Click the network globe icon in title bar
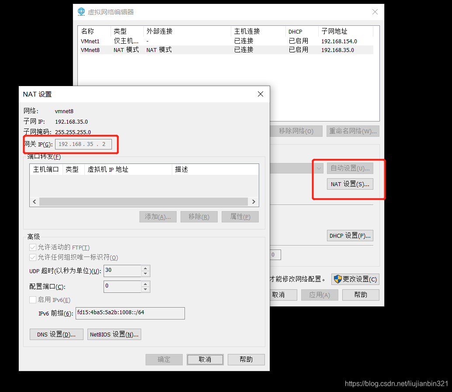 click(81, 12)
